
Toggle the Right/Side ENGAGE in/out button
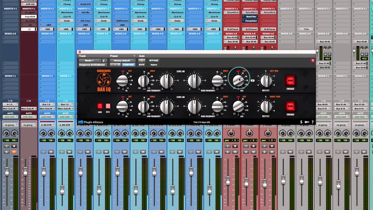click(x=290, y=106)
